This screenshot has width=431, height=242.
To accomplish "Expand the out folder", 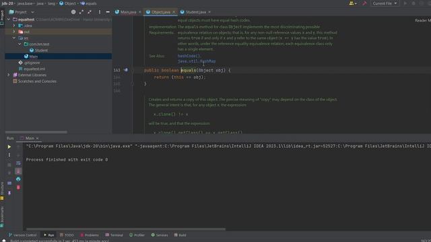I will (14, 32).
